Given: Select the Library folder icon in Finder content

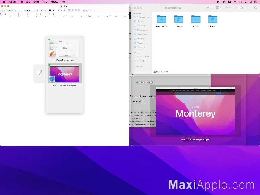Looking at the screenshot, I should coord(179,19).
